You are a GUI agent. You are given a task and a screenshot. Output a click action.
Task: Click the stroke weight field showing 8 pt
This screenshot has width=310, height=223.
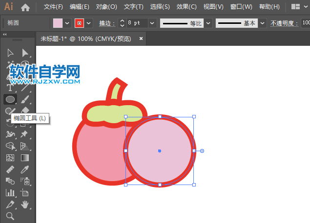[137, 23]
